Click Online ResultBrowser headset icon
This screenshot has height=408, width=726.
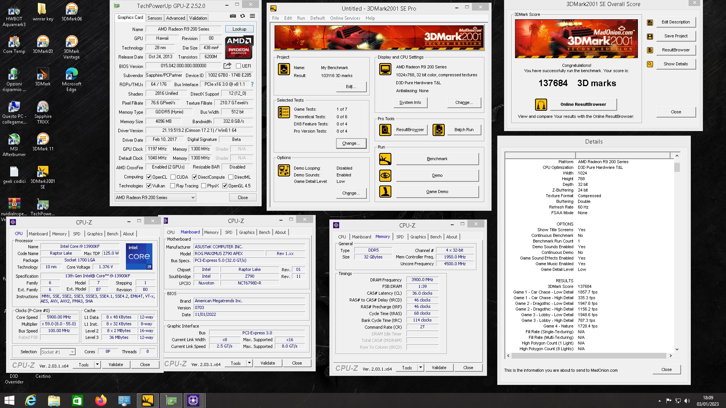click(541, 105)
